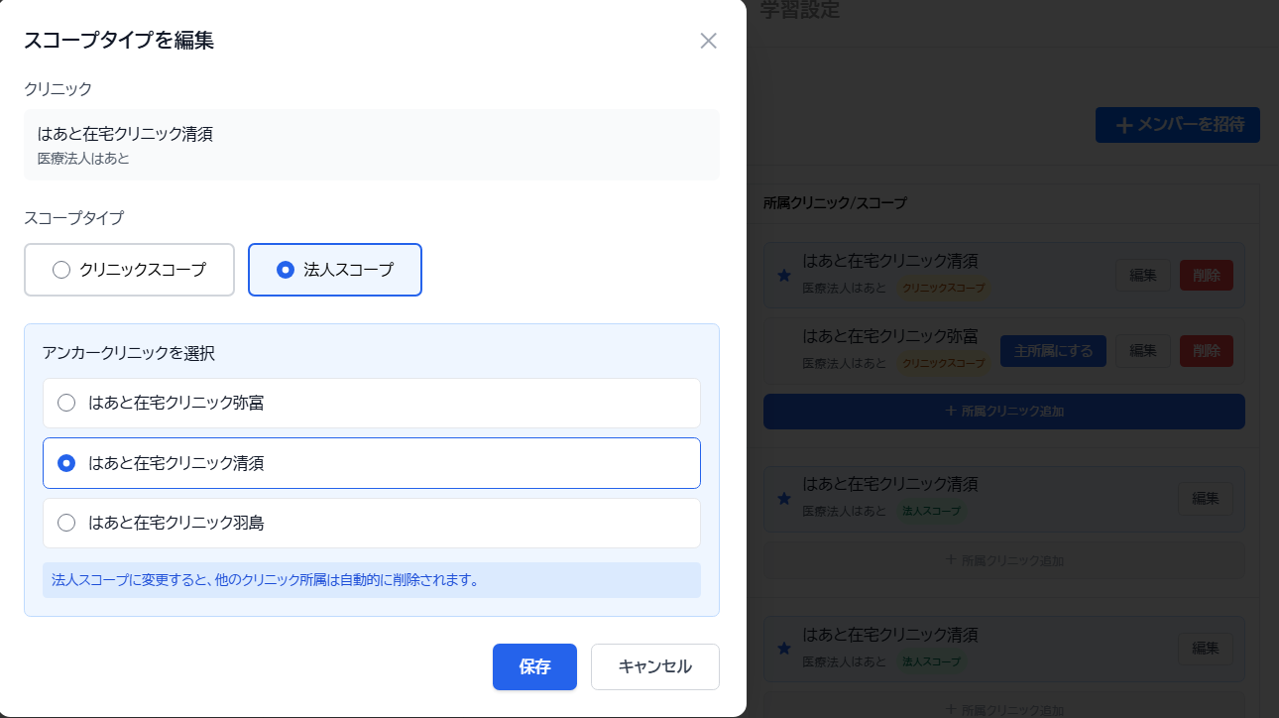Click the blue 所属クリニック追加 button
The height and width of the screenshot is (718, 1279).
[1003, 411]
